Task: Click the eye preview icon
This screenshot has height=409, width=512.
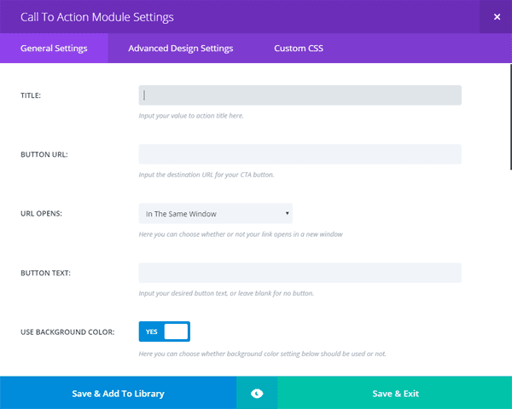Action: [x=257, y=394]
